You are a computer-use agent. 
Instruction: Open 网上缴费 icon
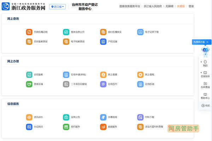(x=103, y=75)
